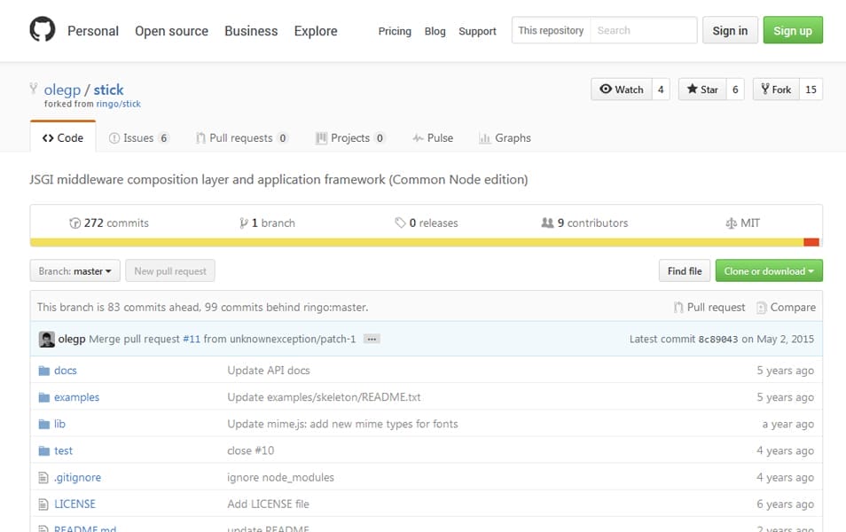
Task: Star the stick repository
Action: [x=701, y=90]
